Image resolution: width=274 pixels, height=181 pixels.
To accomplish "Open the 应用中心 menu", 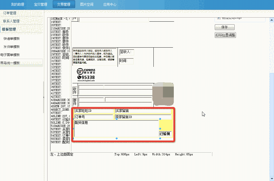I will 110,4.
